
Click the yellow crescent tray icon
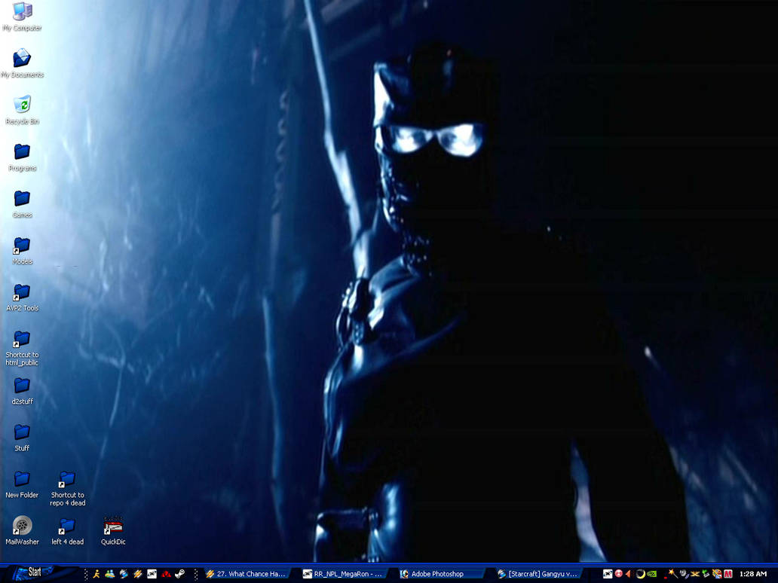pyautogui.click(x=640, y=574)
